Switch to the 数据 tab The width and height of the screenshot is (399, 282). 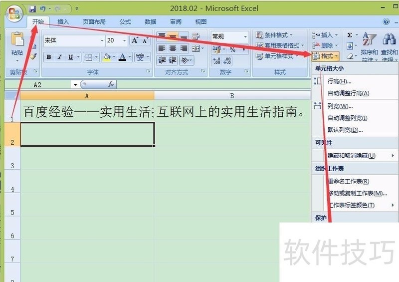coord(150,22)
